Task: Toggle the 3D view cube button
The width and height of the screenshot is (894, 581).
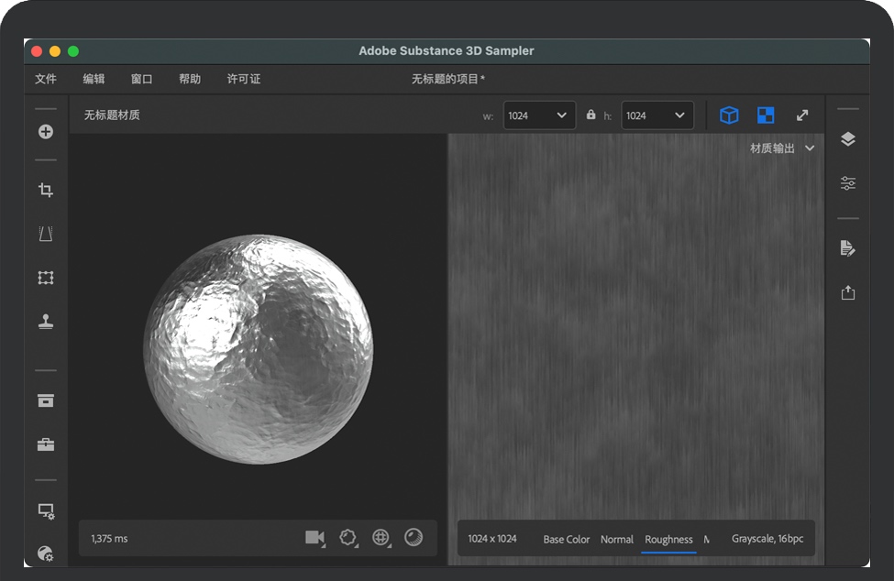Action: coord(729,115)
